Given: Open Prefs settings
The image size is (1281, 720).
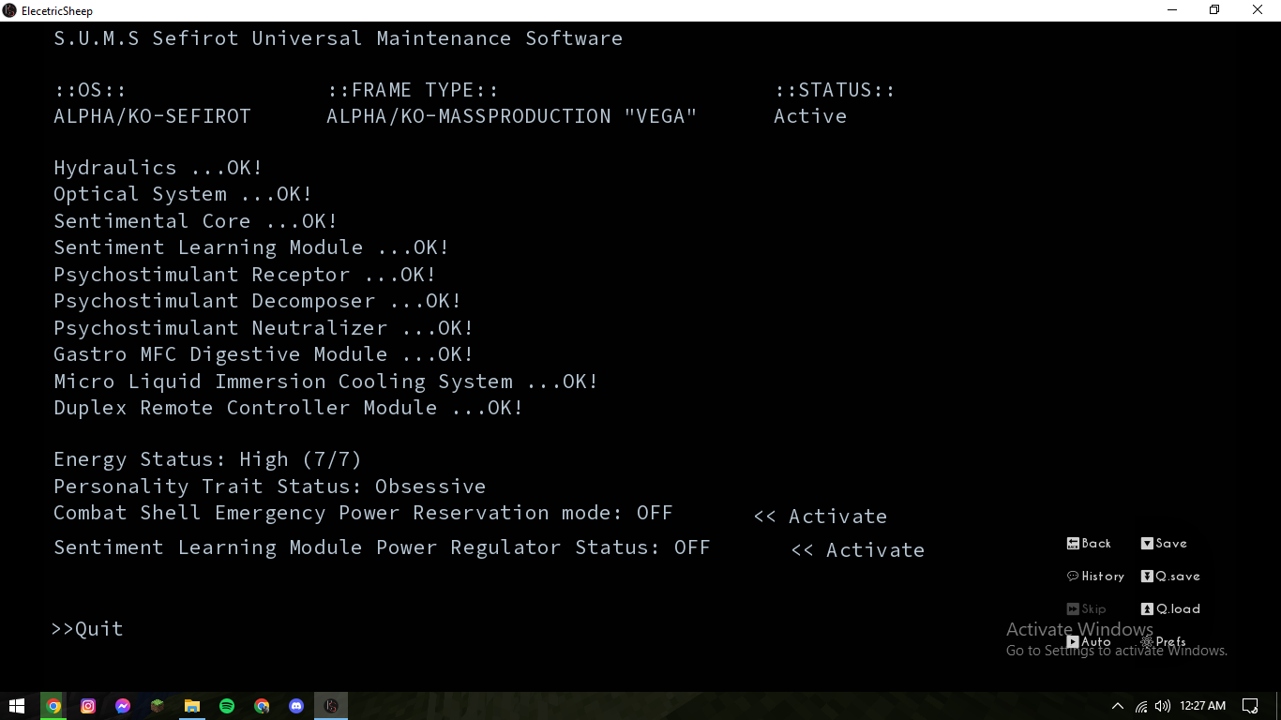Looking at the screenshot, I should [1164, 642].
